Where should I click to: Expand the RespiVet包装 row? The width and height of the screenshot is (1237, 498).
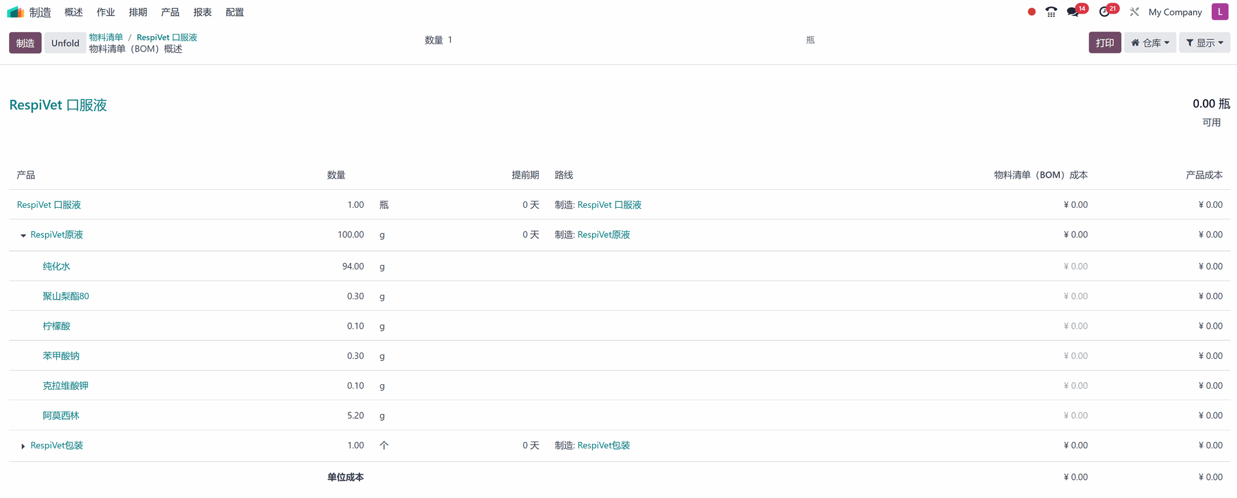(x=23, y=446)
